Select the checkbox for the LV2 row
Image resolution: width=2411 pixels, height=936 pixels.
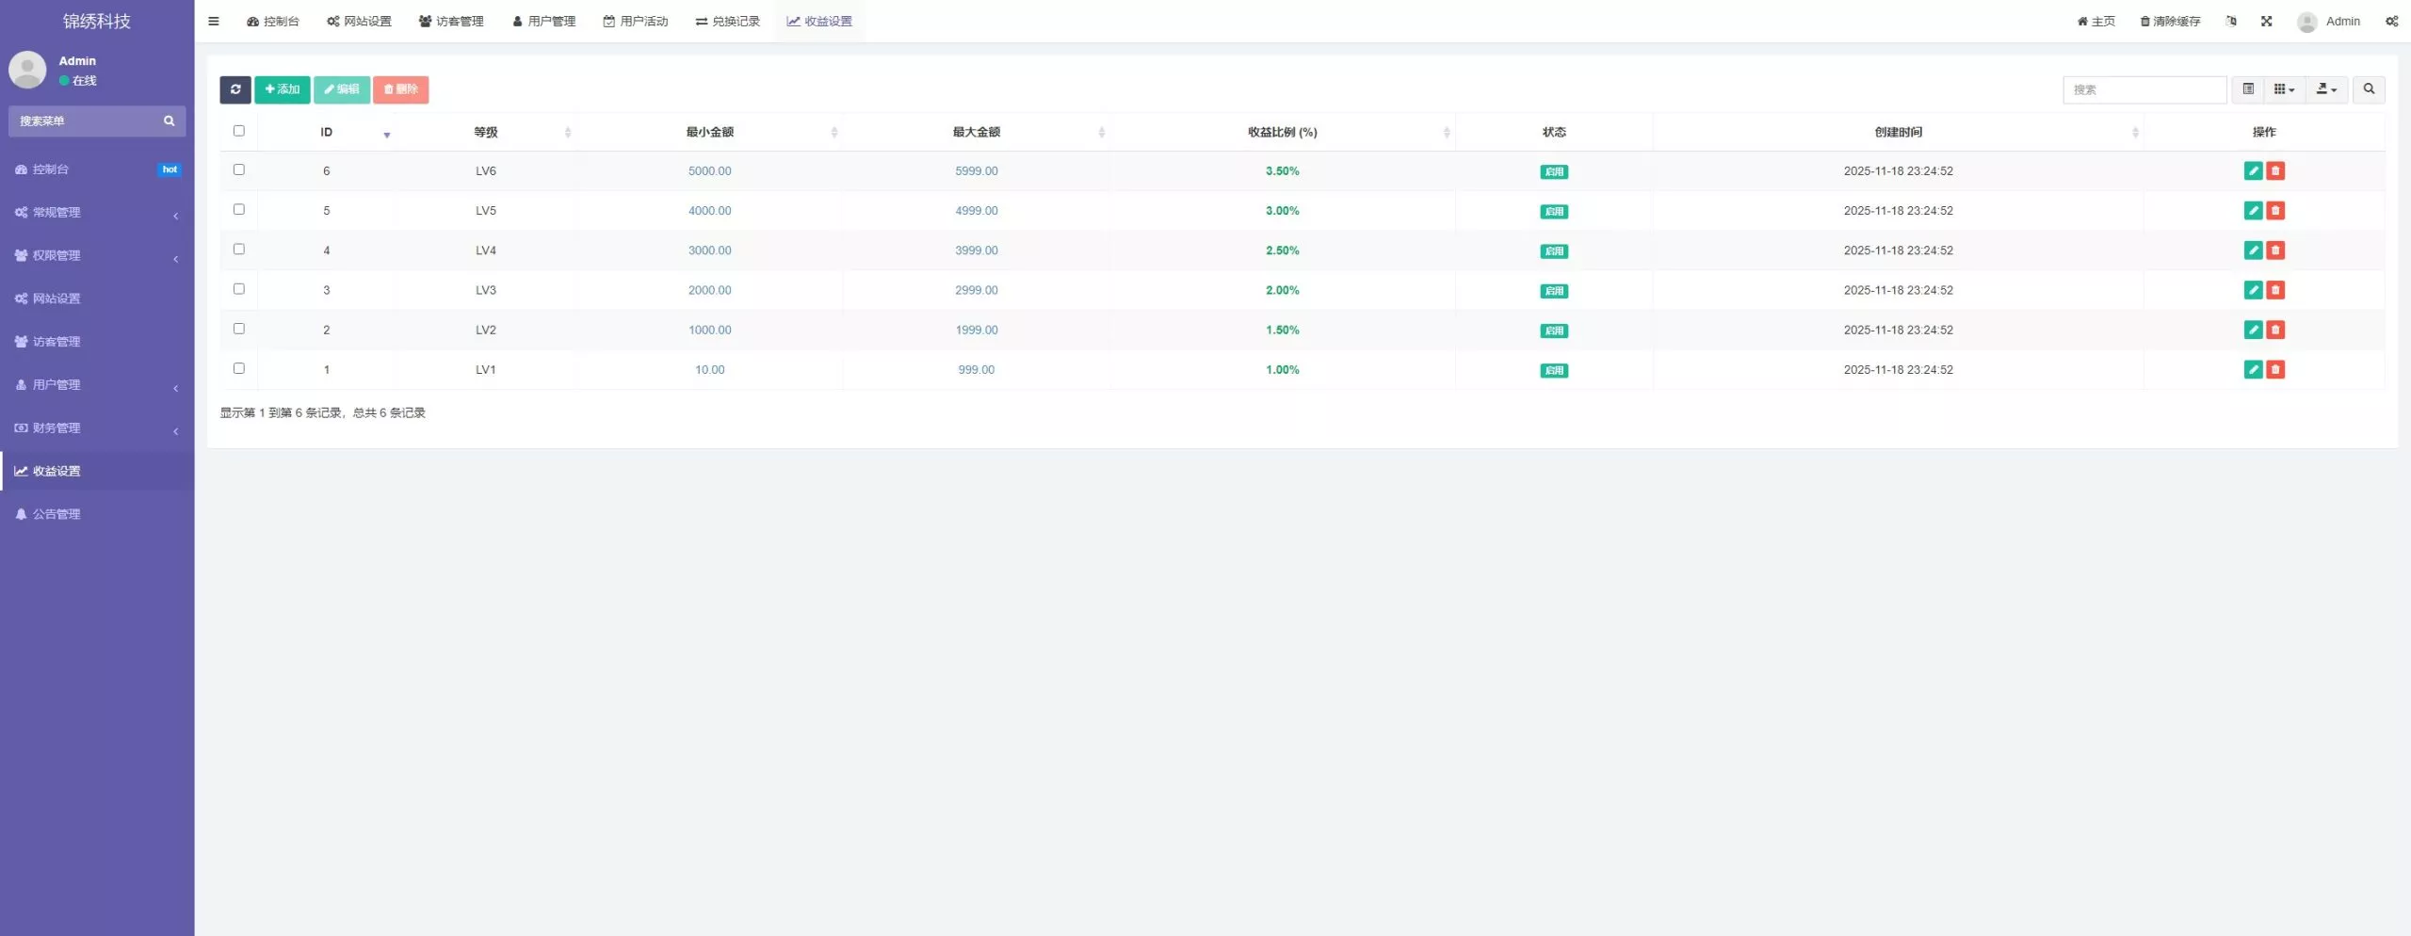(238, 329)
